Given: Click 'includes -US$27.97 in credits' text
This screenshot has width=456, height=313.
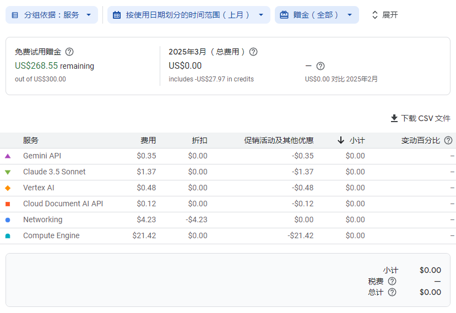Looking at the screenshot, I should pos(211,79).
